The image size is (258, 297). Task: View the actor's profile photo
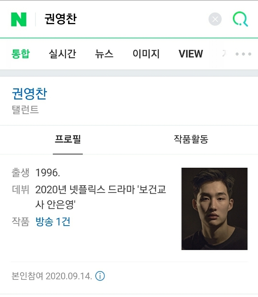pyautogui.click(x=214, y=209)
